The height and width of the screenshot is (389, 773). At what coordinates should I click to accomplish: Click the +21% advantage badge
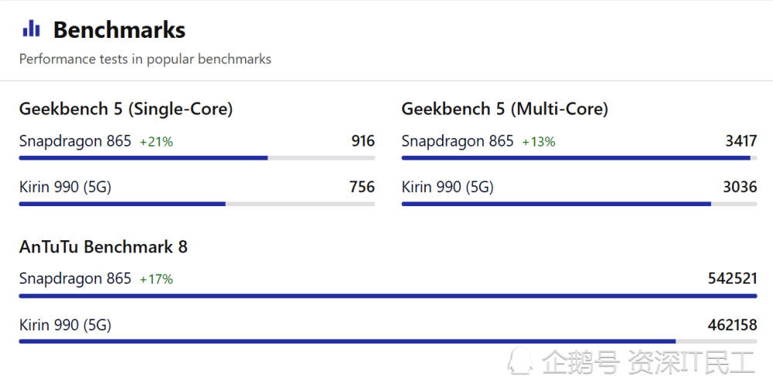pos(156,142)
